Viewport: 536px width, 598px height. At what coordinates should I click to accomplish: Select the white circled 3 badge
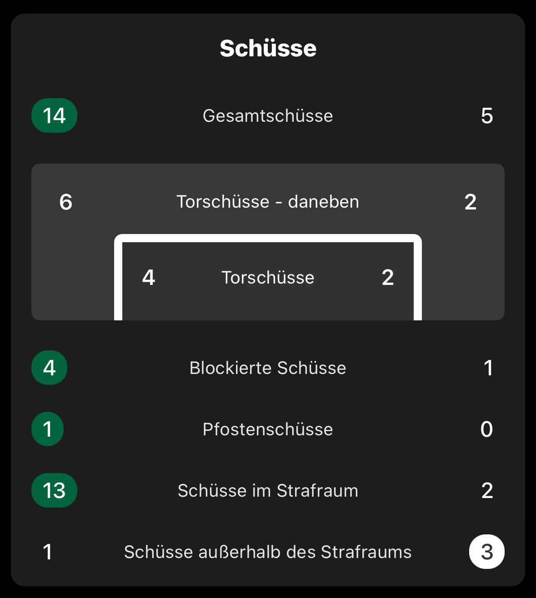487,552
